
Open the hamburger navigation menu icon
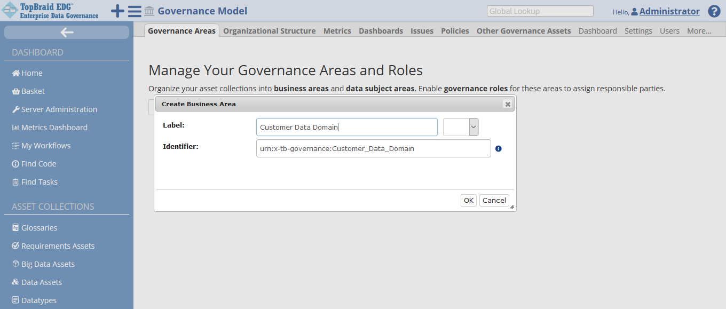click(x=135, y=11)
